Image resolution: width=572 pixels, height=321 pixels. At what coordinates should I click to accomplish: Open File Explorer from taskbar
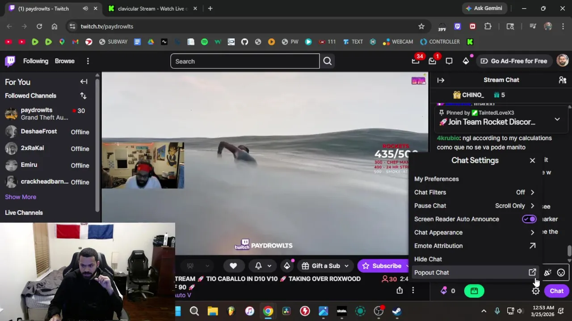coord(213,311)
